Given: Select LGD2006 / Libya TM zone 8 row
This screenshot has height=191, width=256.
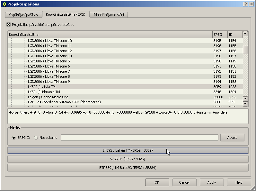Looking at the screenshot, I should (125, 76).
